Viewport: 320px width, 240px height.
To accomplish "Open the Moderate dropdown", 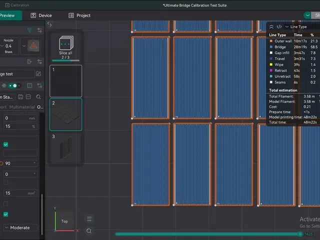I will click(x=20, y=228).
